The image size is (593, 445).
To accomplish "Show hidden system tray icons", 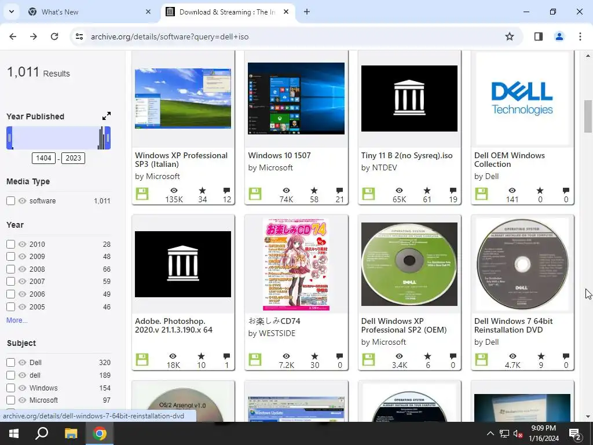I will [x=490, y=433].
